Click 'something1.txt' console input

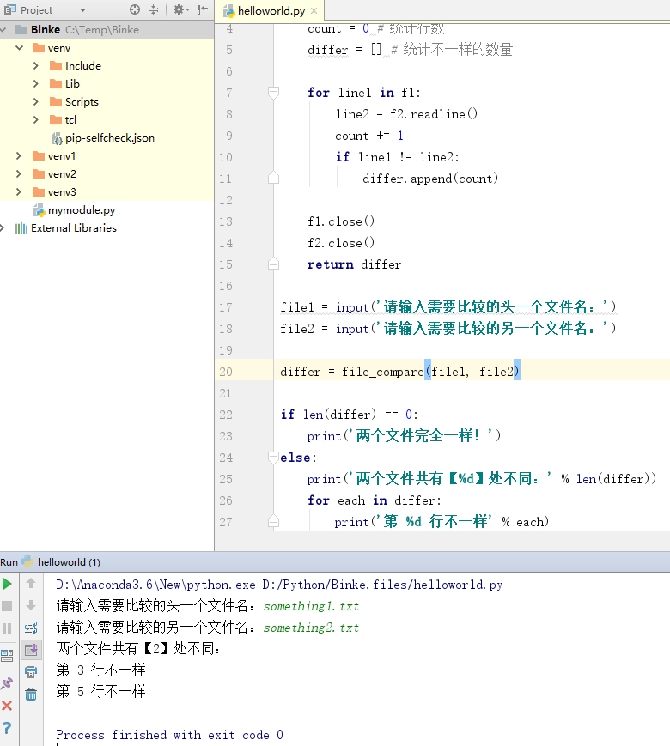[x=311, y=606]
